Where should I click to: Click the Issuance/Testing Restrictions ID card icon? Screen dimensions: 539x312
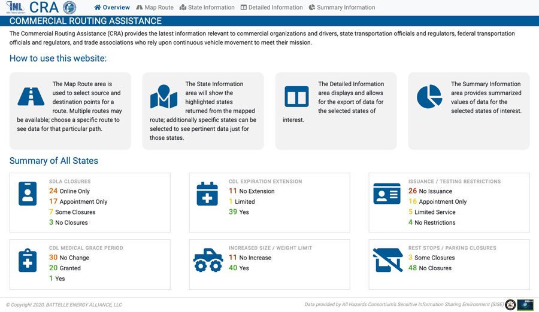tap(387, 194)
